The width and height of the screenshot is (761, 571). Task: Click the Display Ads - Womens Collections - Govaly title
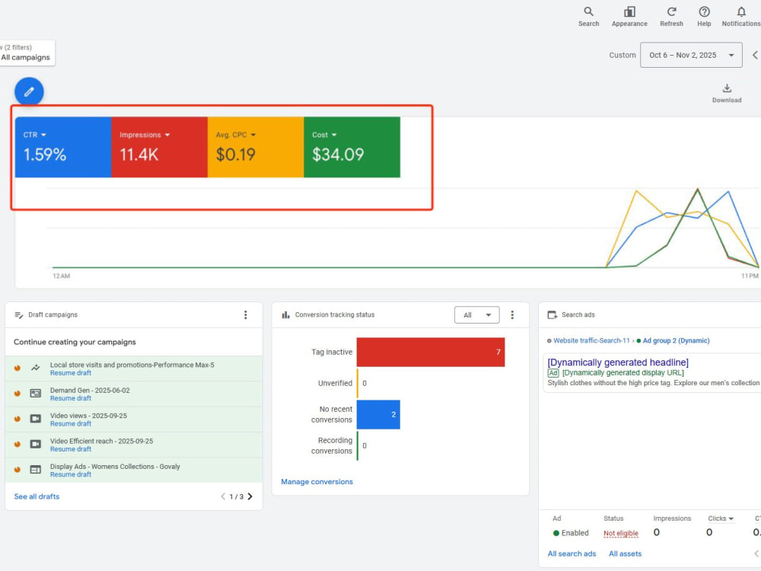coord(115,467)
